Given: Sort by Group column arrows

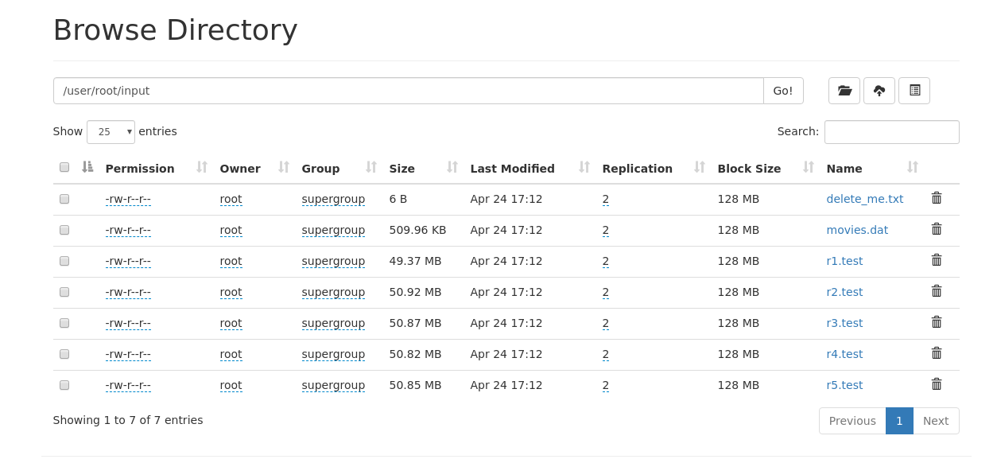Looking at the screenshot, I should click(x=371, y=167).
